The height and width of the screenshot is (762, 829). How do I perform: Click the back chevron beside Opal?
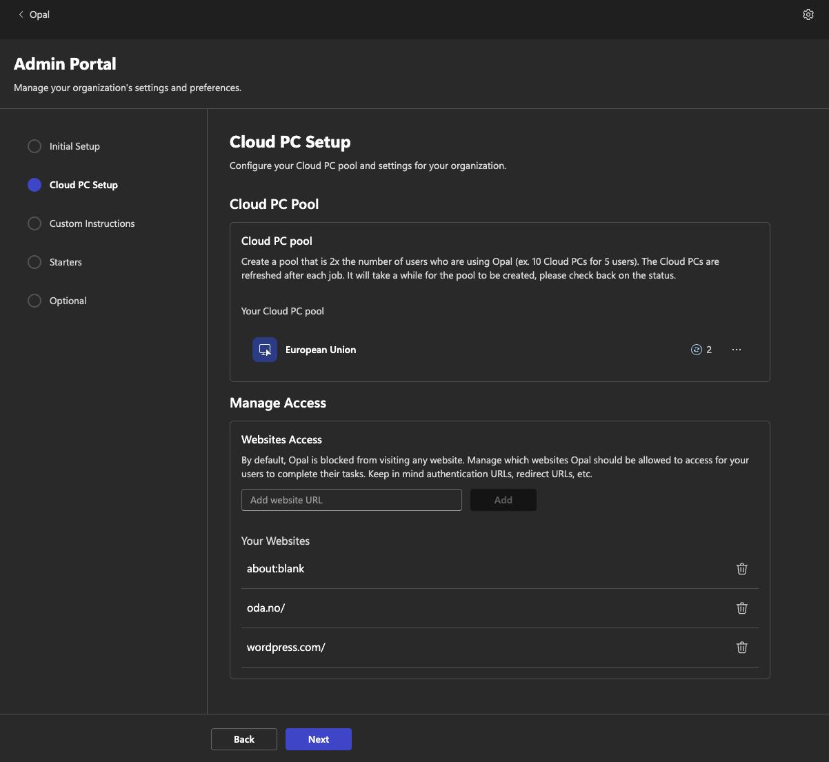pos(21,14)
